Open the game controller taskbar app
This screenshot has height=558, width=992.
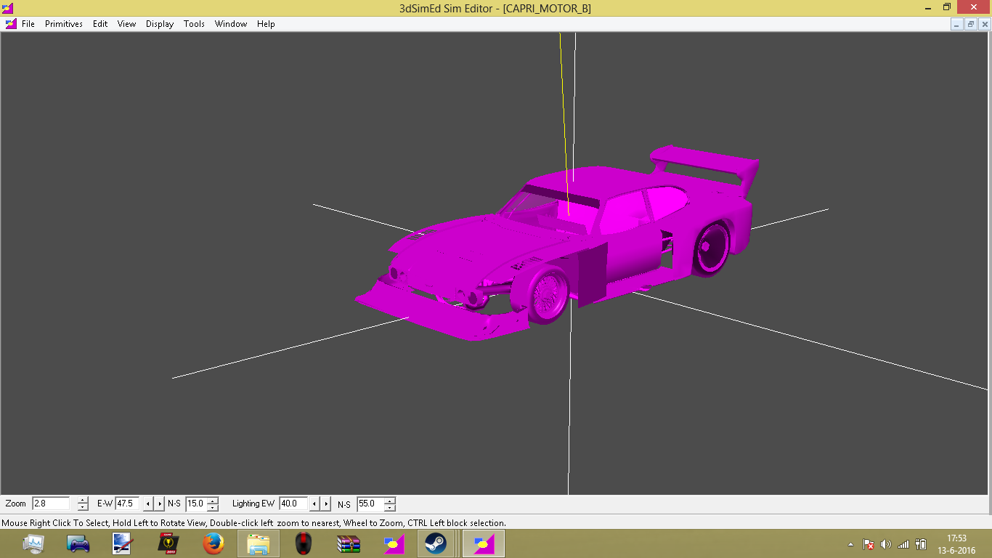tap(78, 543)
